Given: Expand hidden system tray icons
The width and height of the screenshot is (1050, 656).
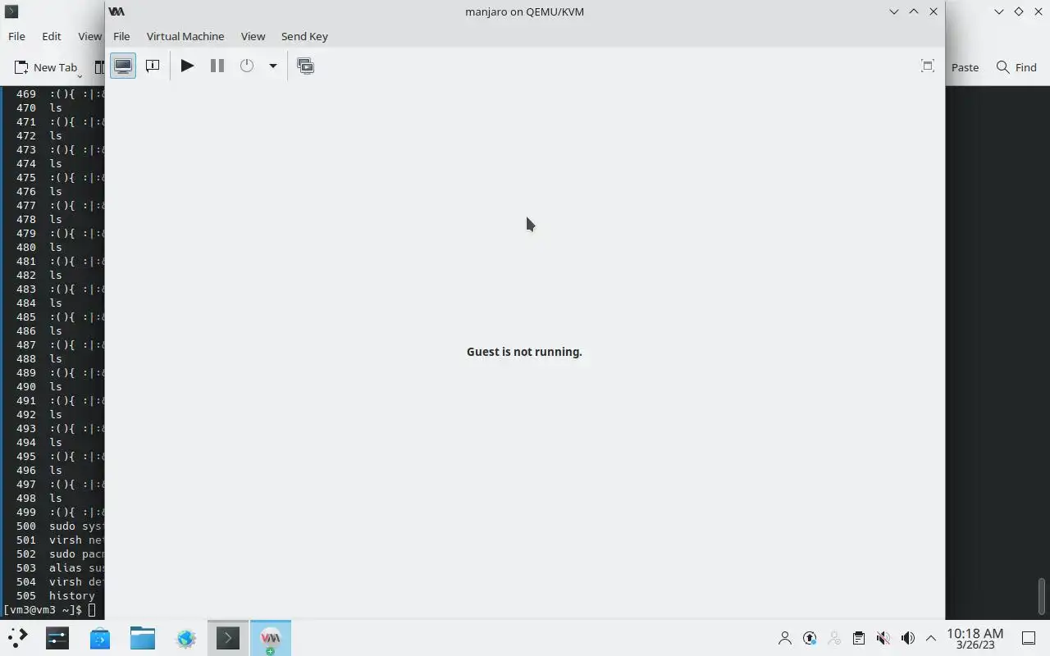Looking at the screenshot, I should [930, 638].
